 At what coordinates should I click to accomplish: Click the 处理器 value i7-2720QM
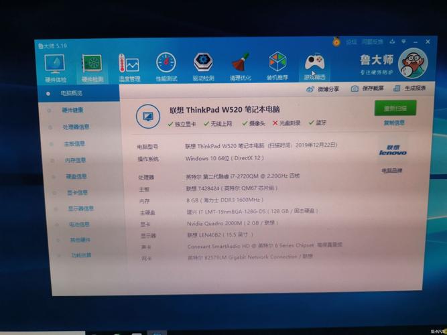coord(243,176)
